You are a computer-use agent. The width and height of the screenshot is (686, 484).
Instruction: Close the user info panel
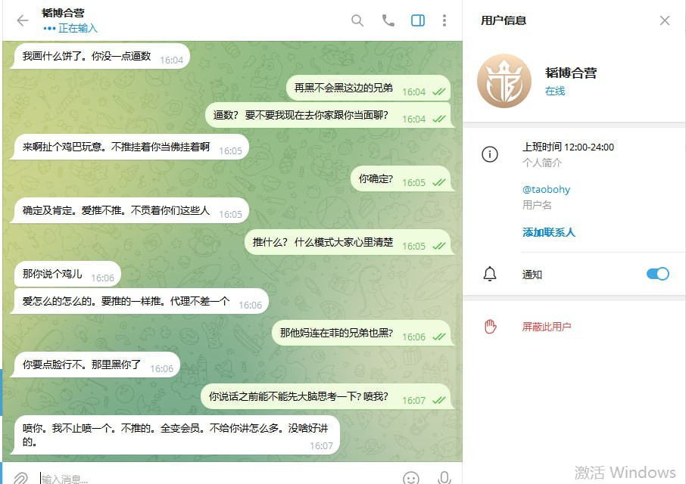click(665, 20)
